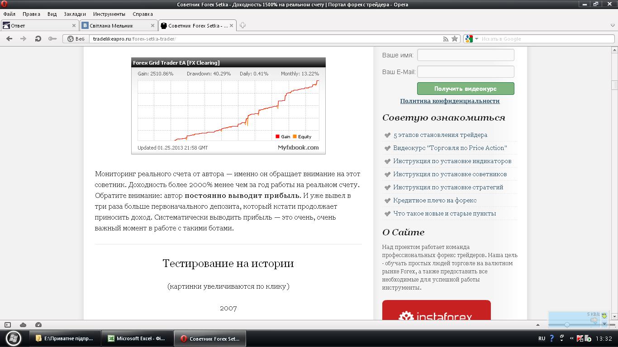Image resolution: width=618 pixels, height=347 pixels.
Task: Go forward with the forward arrow
Action: click(x=24, y=39)
